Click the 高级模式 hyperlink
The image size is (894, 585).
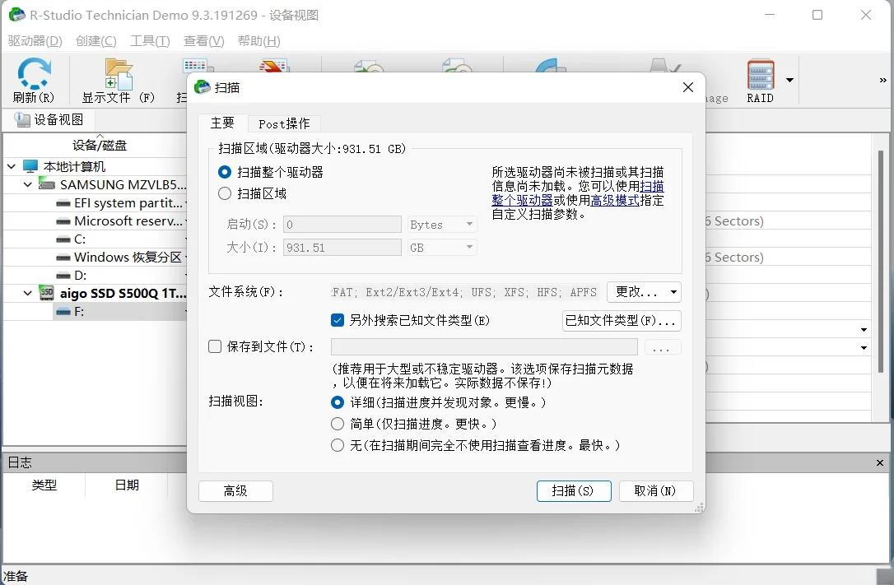pyautogui.click(x=615, y=201)
